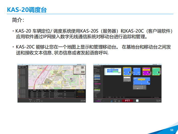Open the Call tab in the left log panel

pos(38,90)
